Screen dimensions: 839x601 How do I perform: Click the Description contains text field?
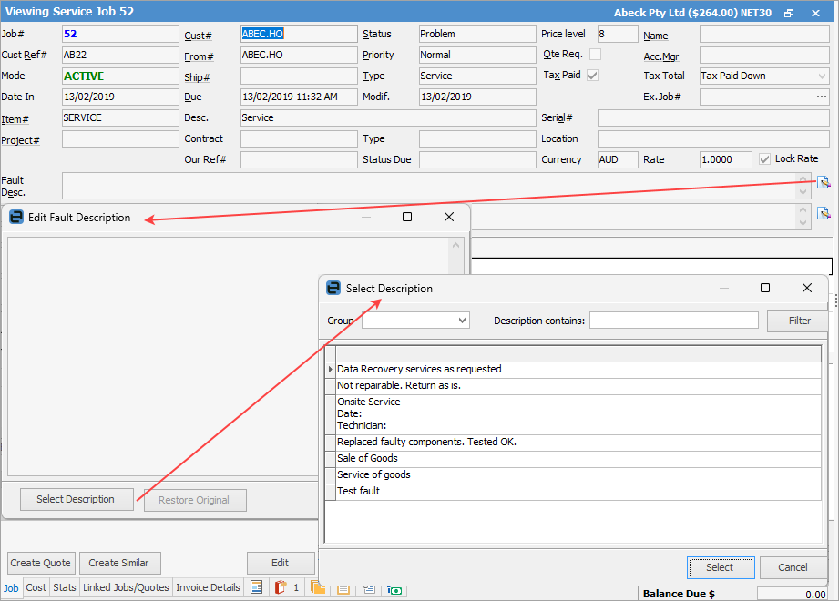pyautogui.click(x=673, y=321)
